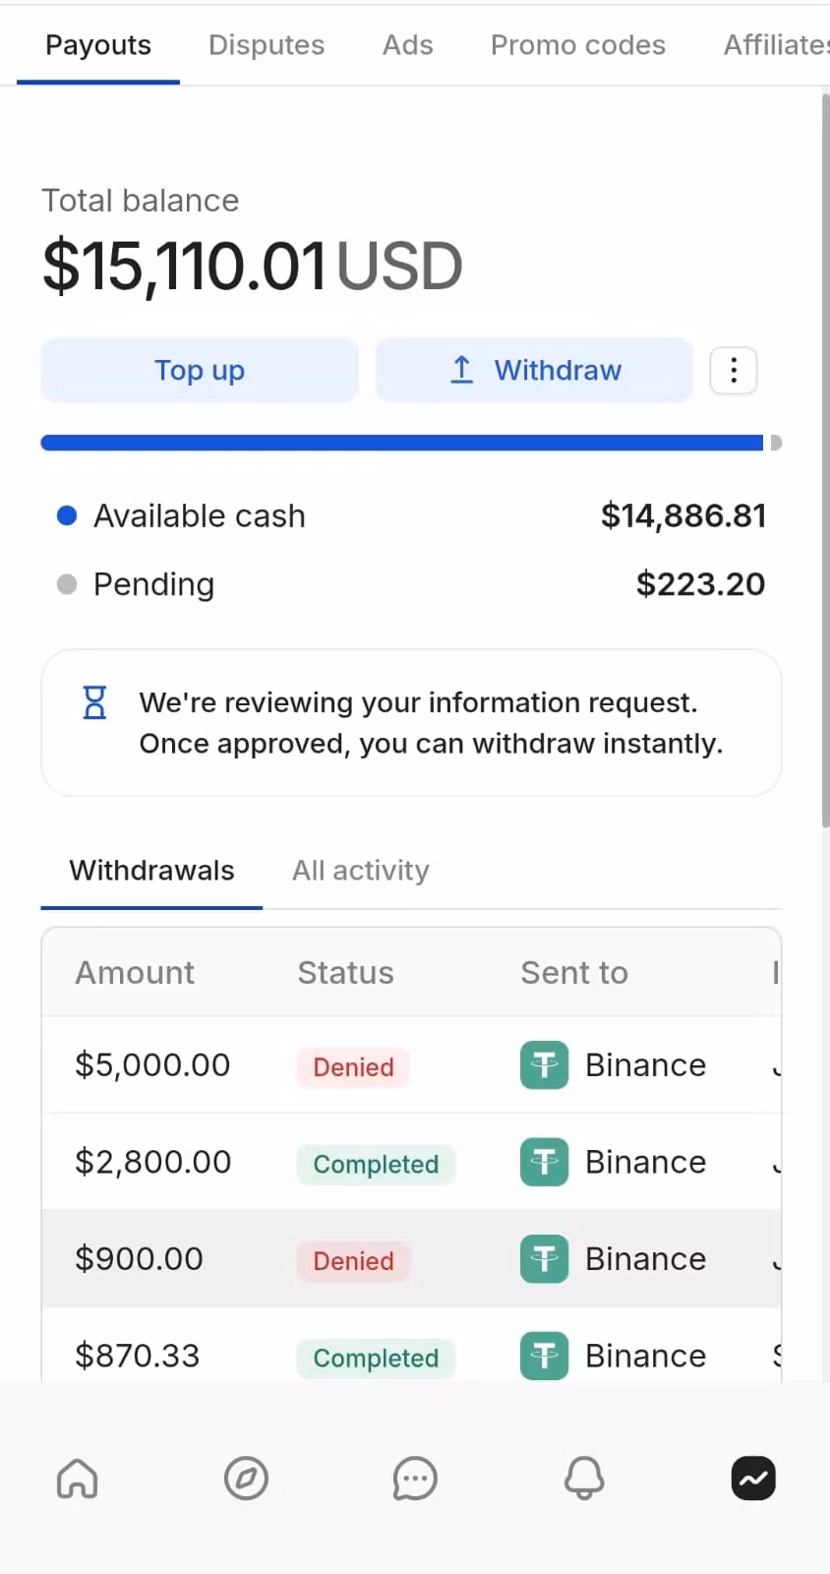
Task: Click the hourglass review icon
Action: (x=94, y=702)
